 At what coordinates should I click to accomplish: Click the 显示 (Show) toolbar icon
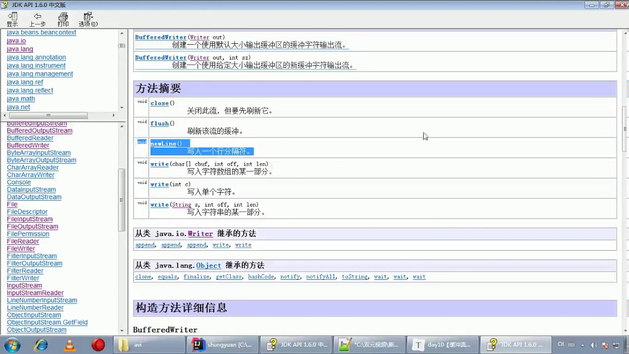click(x=12, y=20)
